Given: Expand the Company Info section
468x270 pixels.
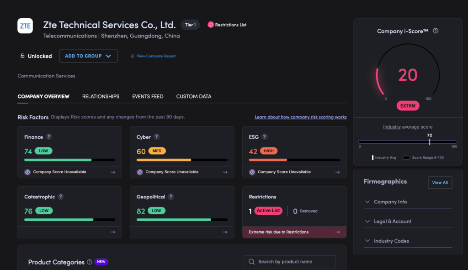Looking at the screenshot, I should [x=408, y=202].
